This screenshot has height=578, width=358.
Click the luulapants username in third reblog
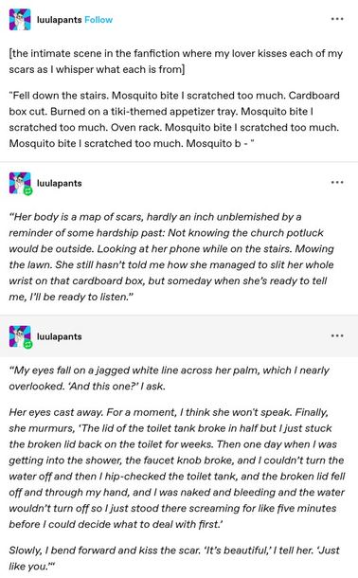pos(60,336)
